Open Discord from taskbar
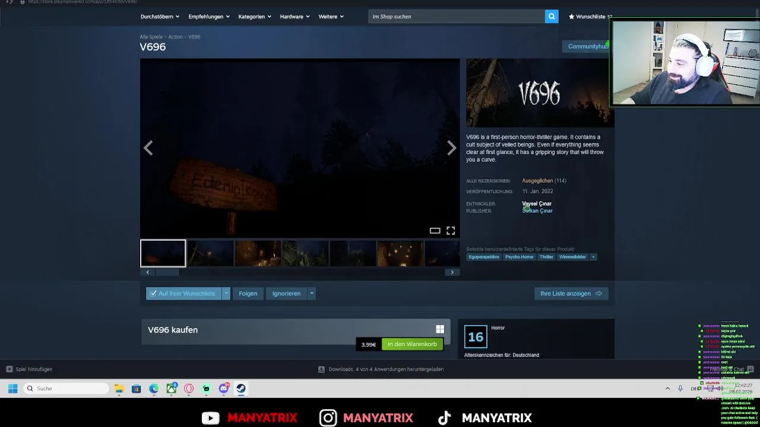The image size is (760, 427). [224, 388]
